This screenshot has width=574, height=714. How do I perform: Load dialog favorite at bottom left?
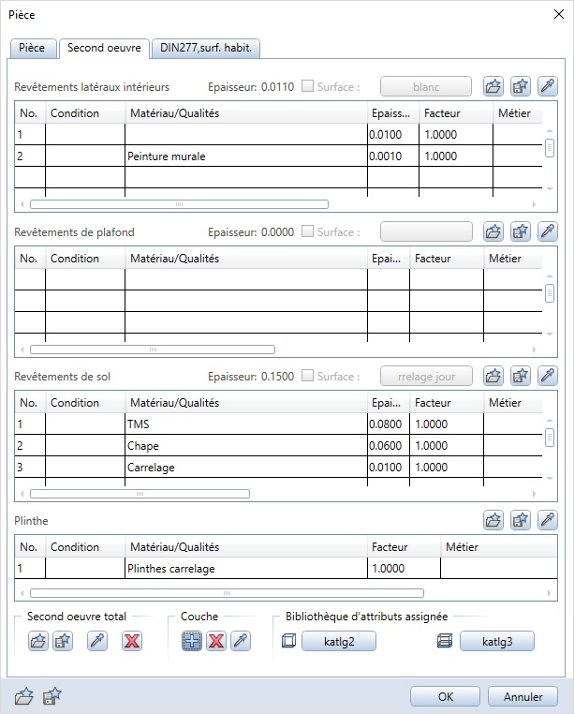[x=23, y=696]
